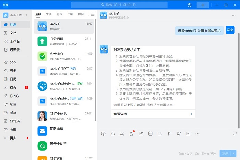The width and height of the screenshot is (240, 160).
Task: Open 钉钉搭 in sidebar
Action: 15,121
